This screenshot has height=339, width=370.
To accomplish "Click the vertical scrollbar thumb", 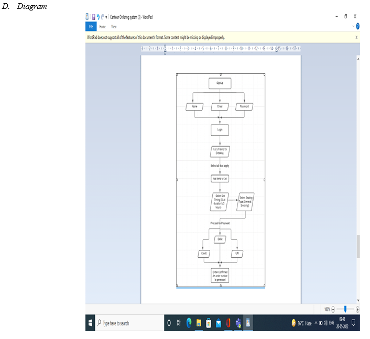I will point(358,247).
